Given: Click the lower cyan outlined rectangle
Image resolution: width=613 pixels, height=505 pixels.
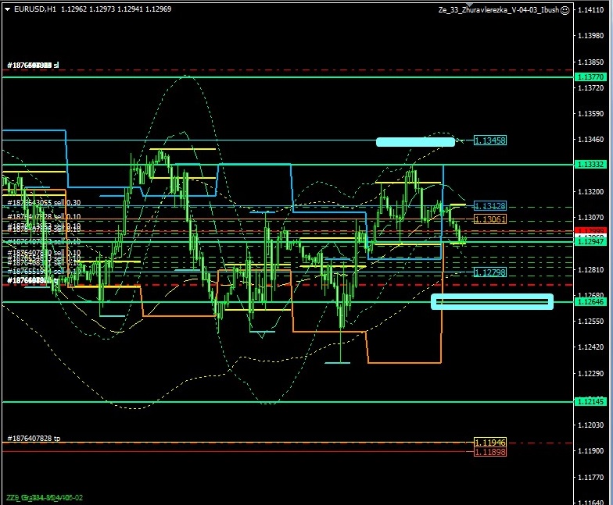Looking at the screenshot, I should coord(492,301).
